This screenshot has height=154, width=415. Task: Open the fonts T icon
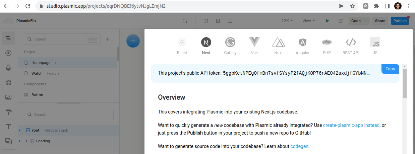pos(8,127)
